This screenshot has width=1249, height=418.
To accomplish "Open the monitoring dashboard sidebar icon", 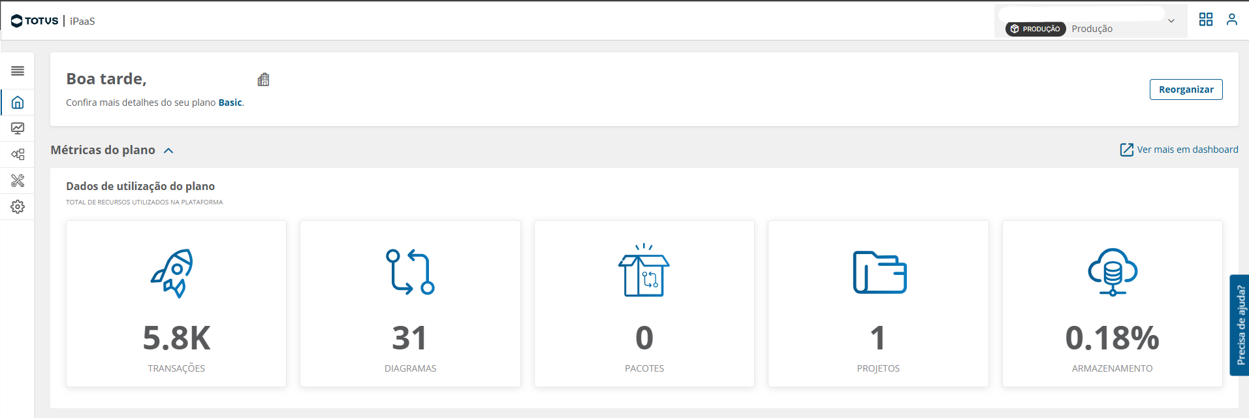I will pos(18,129).
